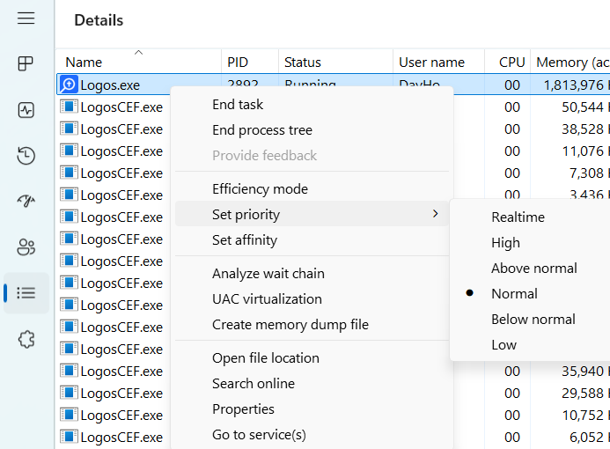
Task: Open Users page icon in sidebar
Action: tap(26, 247)
